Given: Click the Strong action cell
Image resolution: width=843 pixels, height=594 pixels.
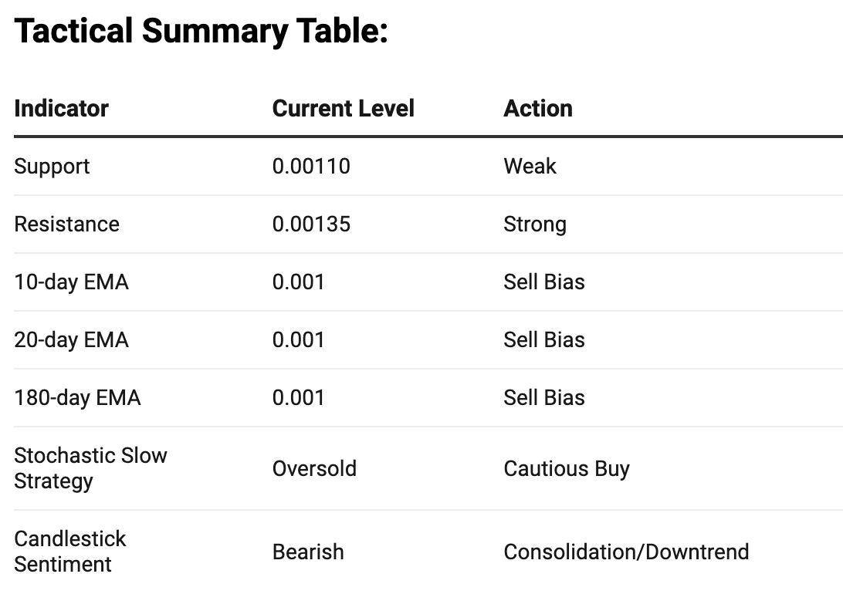Looking at the screenshot, I should click(535, 225).
